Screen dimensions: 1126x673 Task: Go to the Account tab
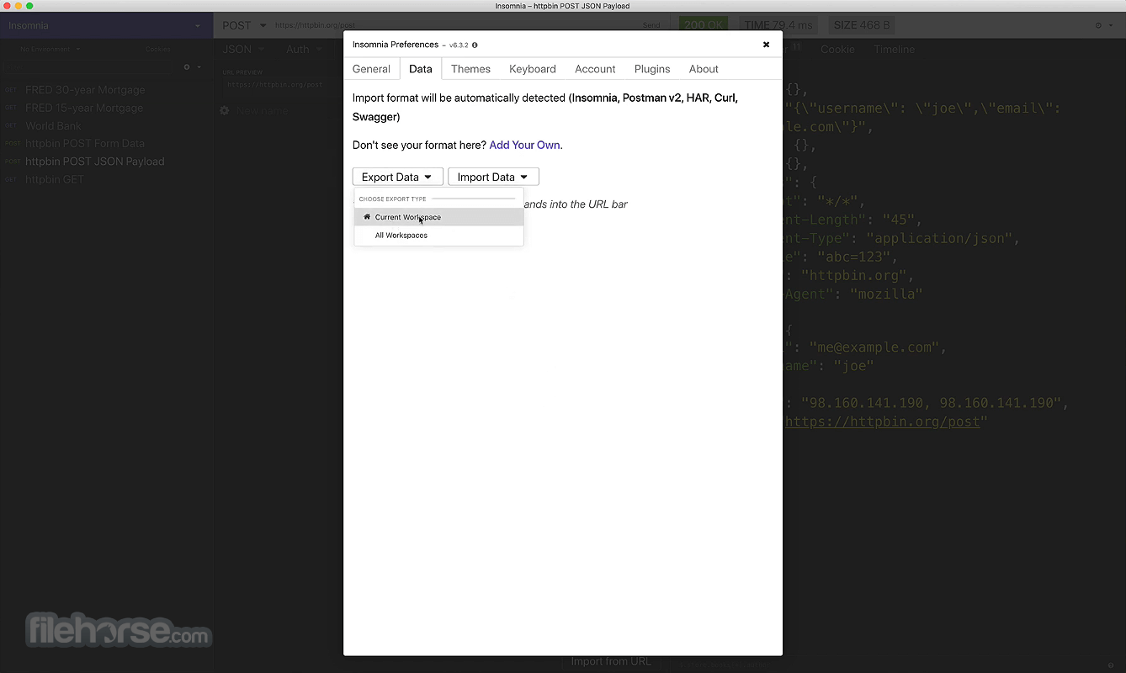(x=595, y=69)
